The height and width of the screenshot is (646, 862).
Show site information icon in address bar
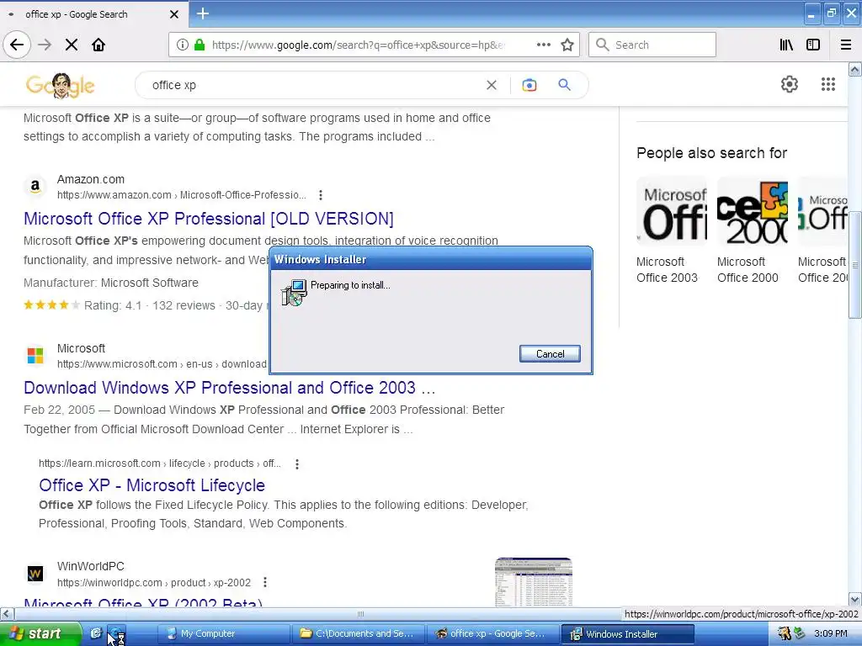[182, 45]
